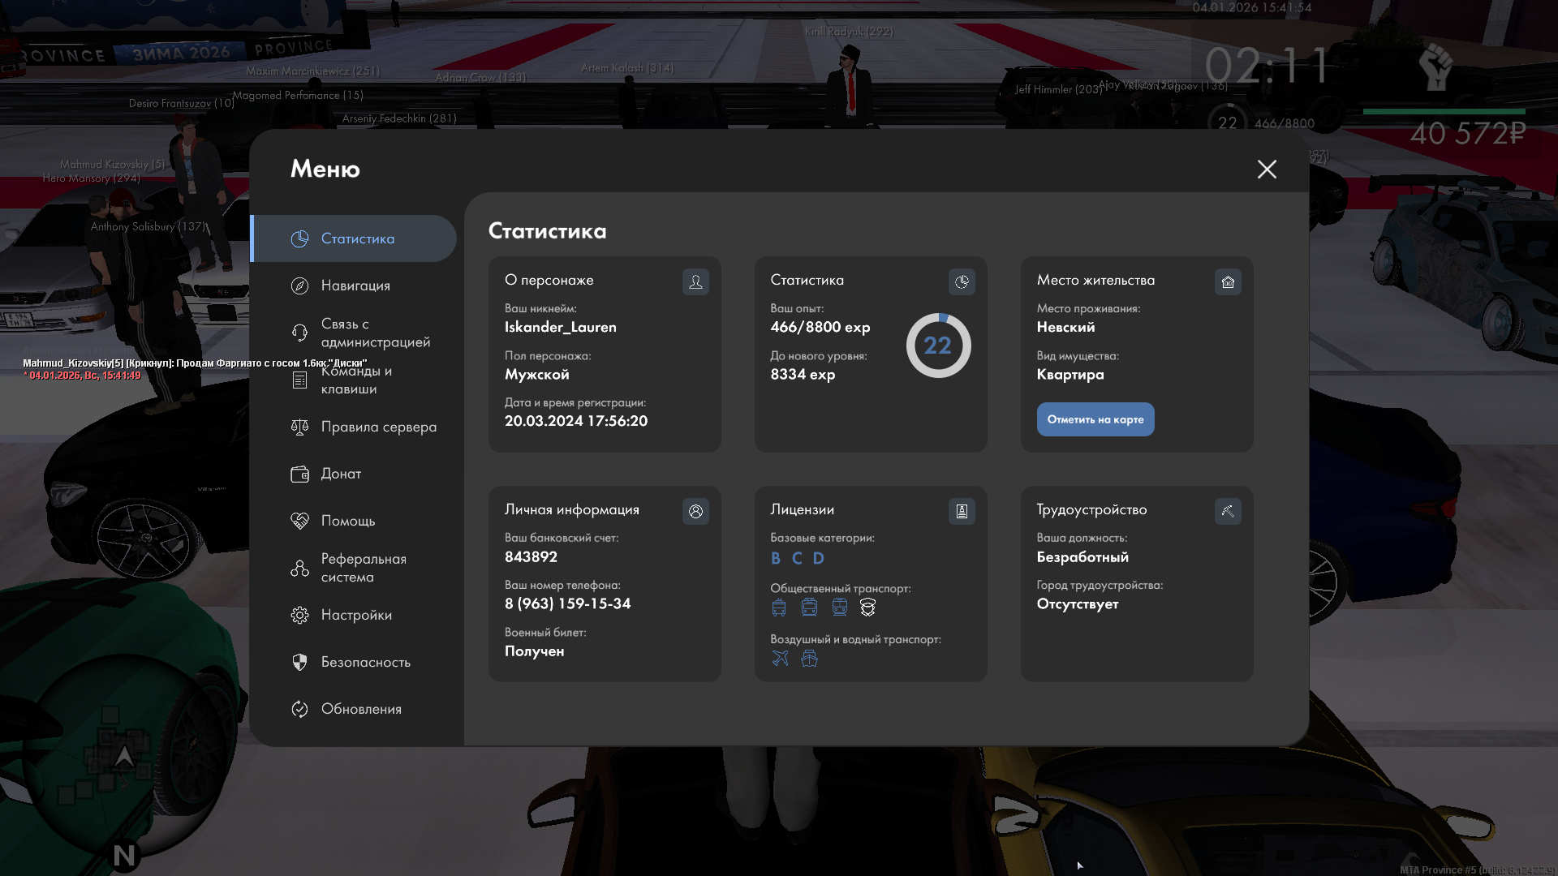This screenshot has height=876, width=1558.
Task: Open the Настройки menu item
Action: 355,615
